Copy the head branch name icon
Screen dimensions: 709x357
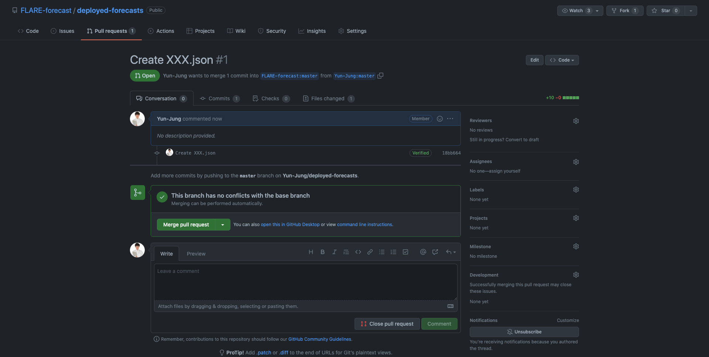380,76
